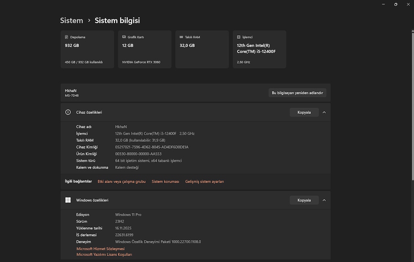Screen dimensions: 414x262
Task: Click the '32,0 GB (kullanılabilir: 31,9 GB)' value
Action: (140, 141)
